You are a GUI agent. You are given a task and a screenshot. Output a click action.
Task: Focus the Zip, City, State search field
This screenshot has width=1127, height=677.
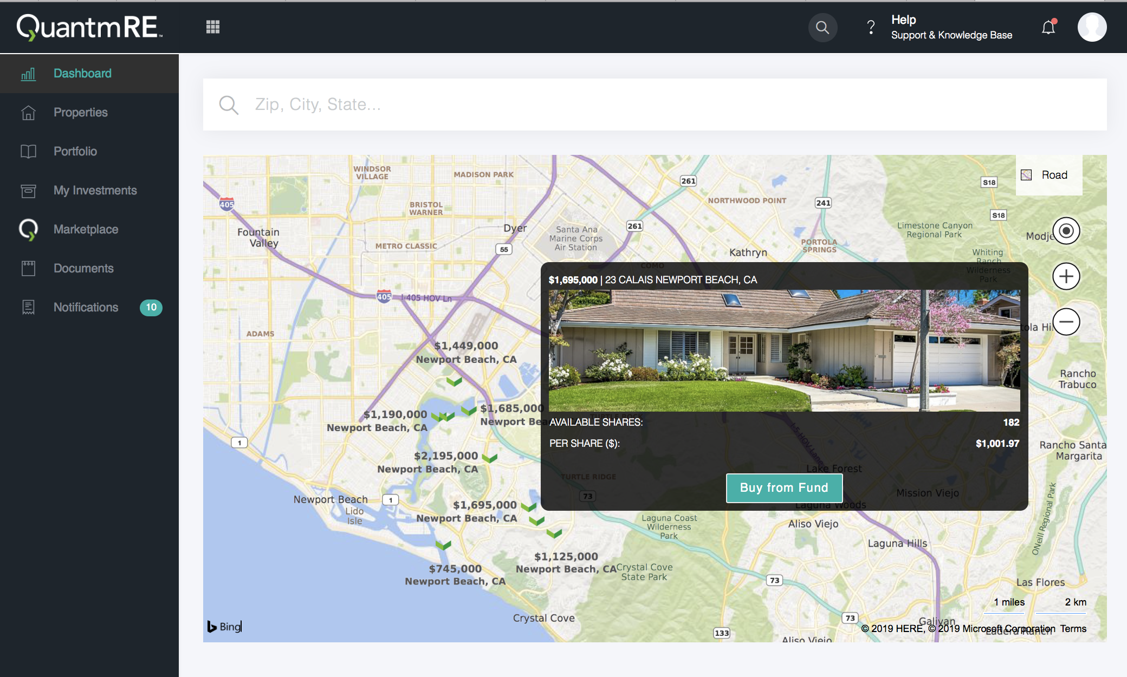coord(655,105)
